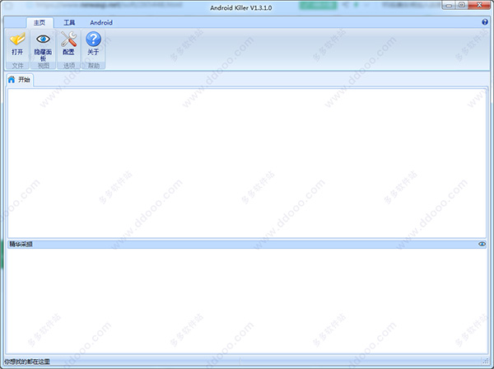Click the lower panel title bar label
This screenshot has height=369, width=494.
(21, 244)
